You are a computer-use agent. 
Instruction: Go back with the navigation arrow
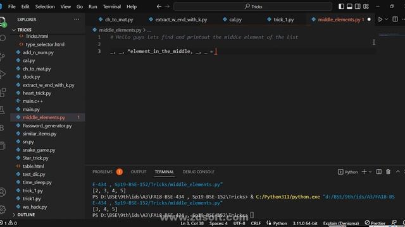(159, 6)
